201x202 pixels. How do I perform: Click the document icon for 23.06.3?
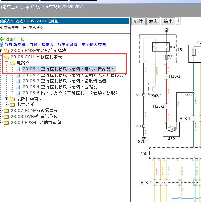click(x=18, y=81)
